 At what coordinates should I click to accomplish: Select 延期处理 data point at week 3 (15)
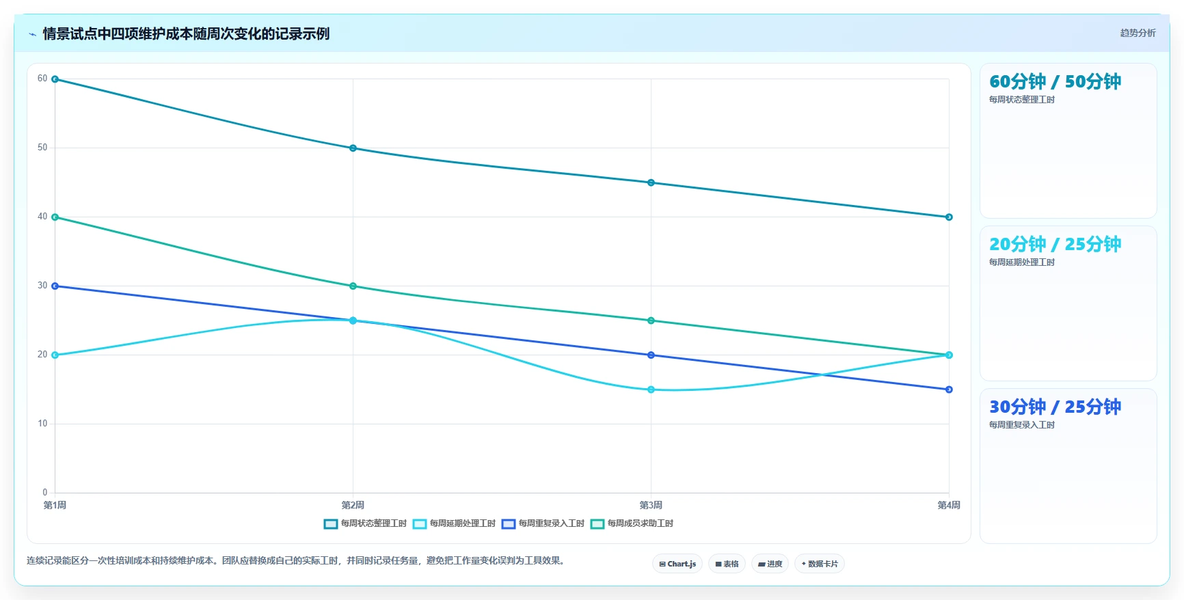coord(651,390)
